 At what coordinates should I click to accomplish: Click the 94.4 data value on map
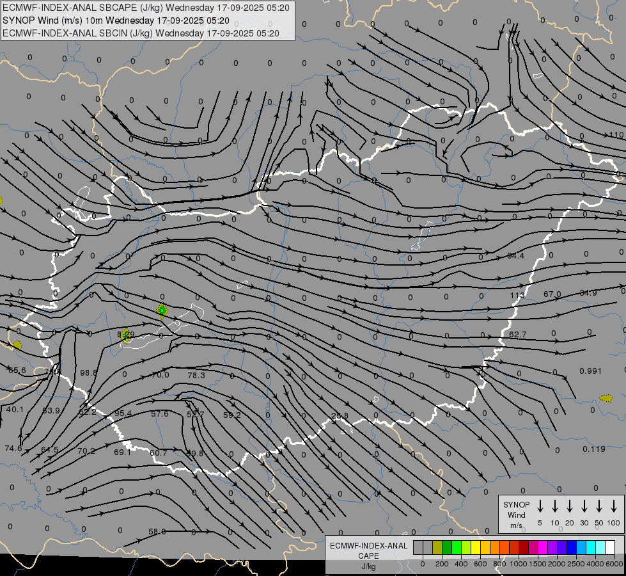click(x=515, y=256)
